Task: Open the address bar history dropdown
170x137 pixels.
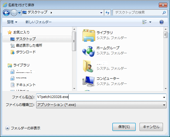Action: pos(101,13)
